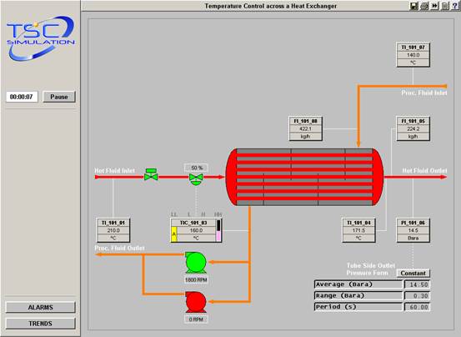Click the HH alarm limit marker above TIC_101_03
This screenshot has width=461, height=337.
point(218,214)
